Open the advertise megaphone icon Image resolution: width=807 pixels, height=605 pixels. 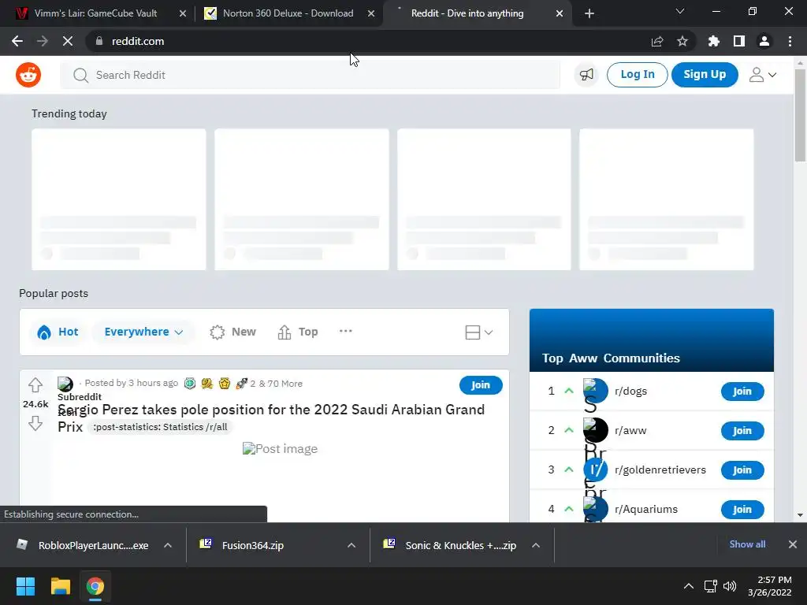[x=586, y=75]
